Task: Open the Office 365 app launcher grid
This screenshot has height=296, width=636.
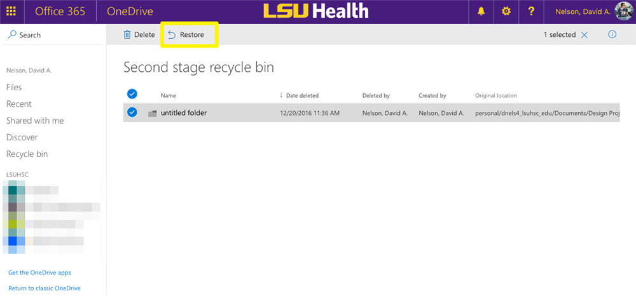Action: pyautogui.click(x=11, y=11)
